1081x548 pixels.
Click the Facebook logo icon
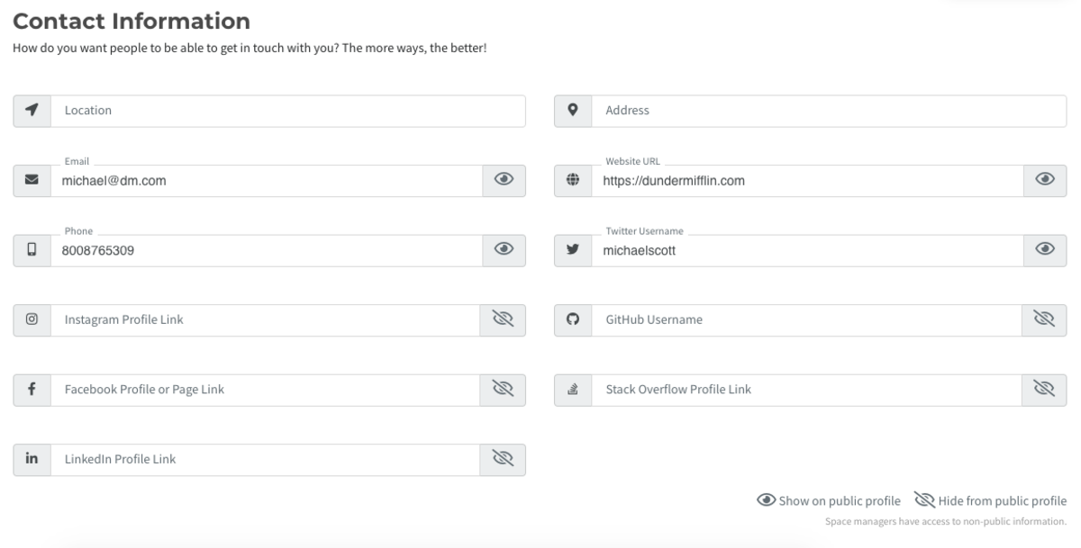coord(32,390)
